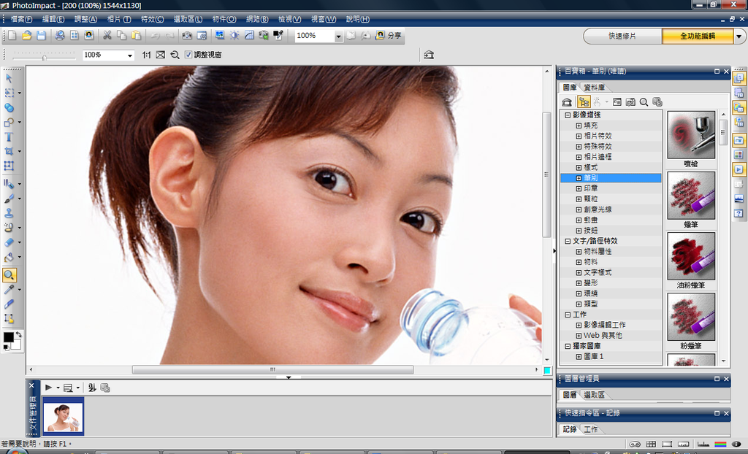The height and width of the screenshot is (454, 748).
Task: Select the Text tool in the toolbox
Action: (x=9, y=137)
